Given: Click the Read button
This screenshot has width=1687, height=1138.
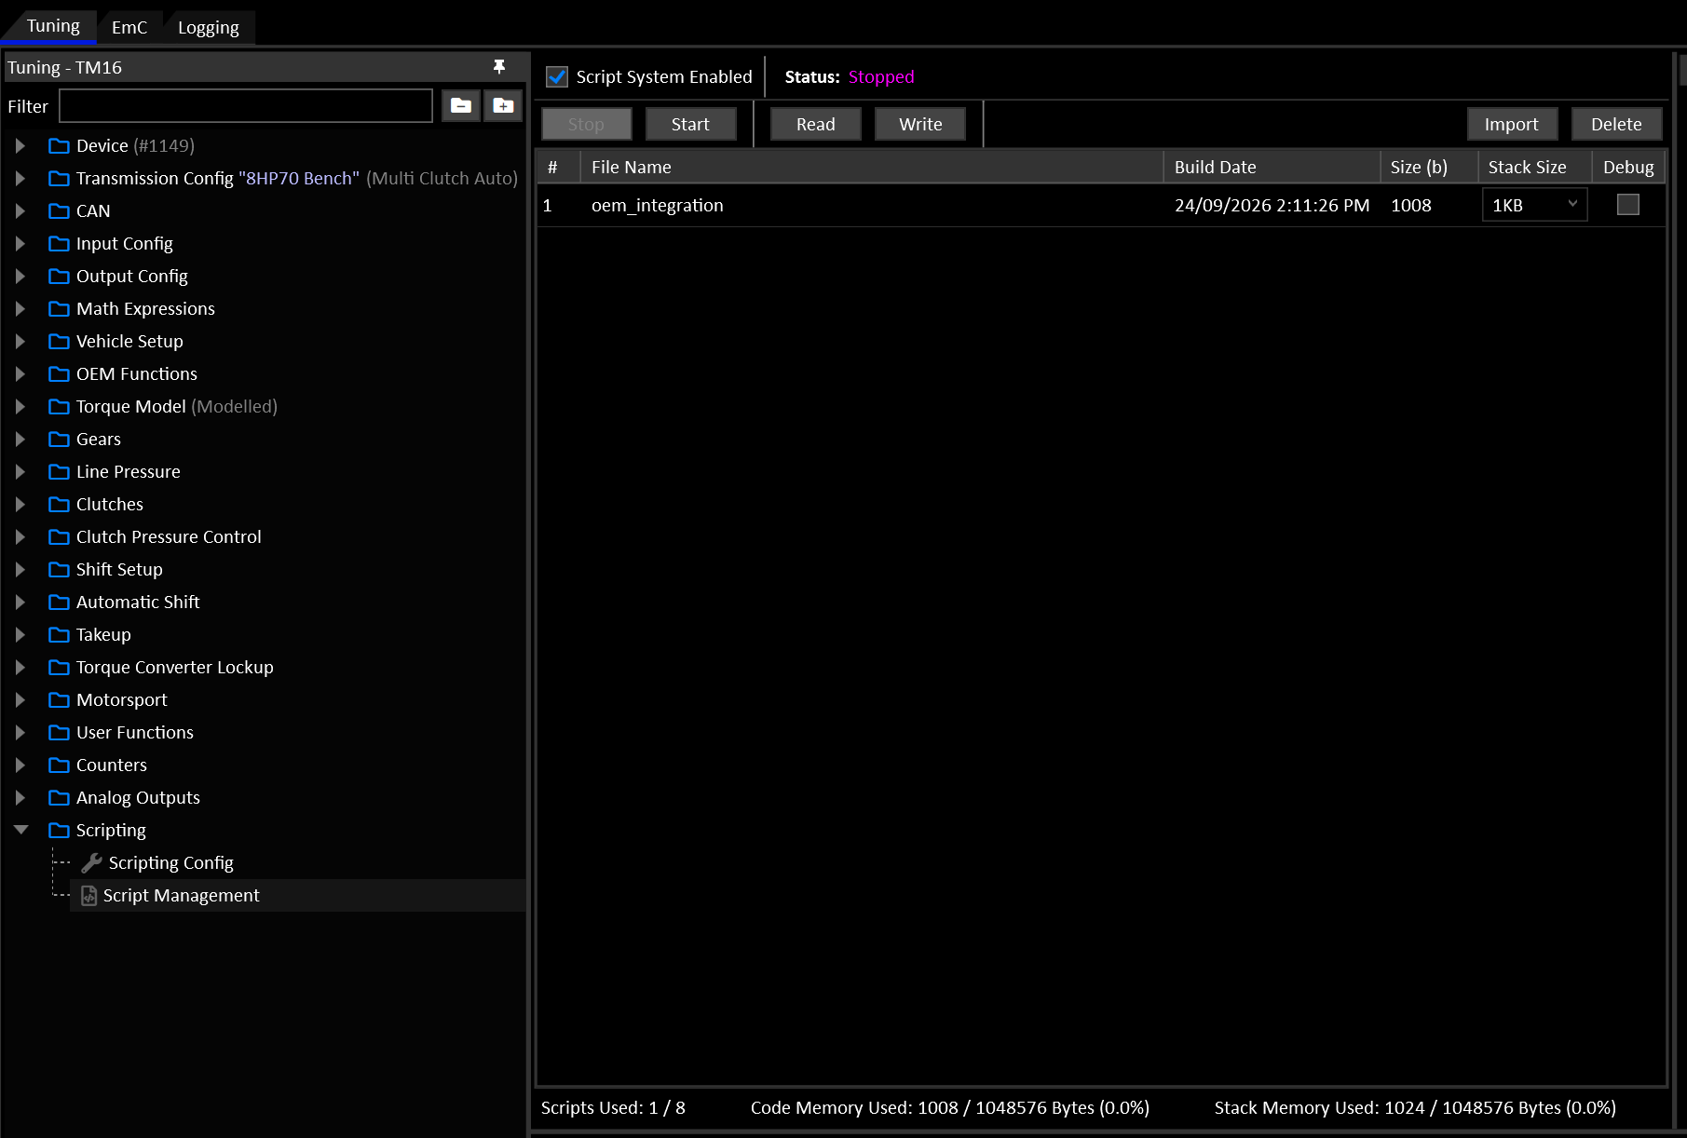Looking at the screenshot, I should [x=815, y=124].
